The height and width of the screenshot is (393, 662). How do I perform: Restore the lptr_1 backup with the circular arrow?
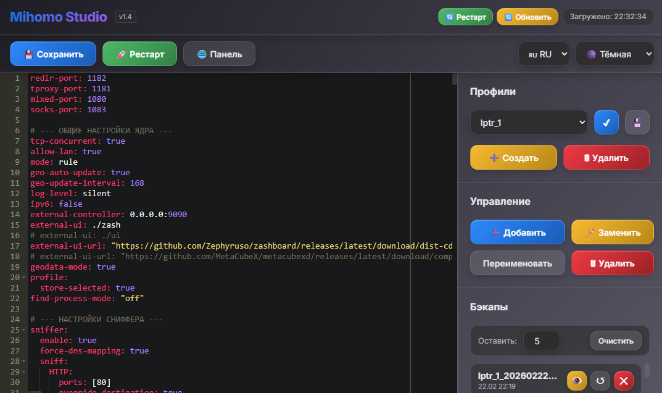point(600,381)
